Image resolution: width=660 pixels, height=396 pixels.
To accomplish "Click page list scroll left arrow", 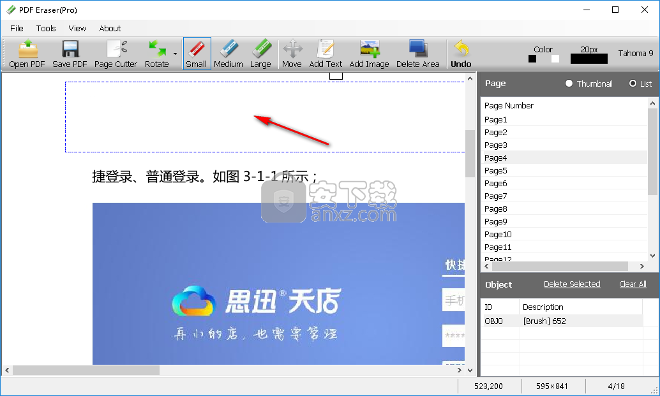I will [486, 266].
